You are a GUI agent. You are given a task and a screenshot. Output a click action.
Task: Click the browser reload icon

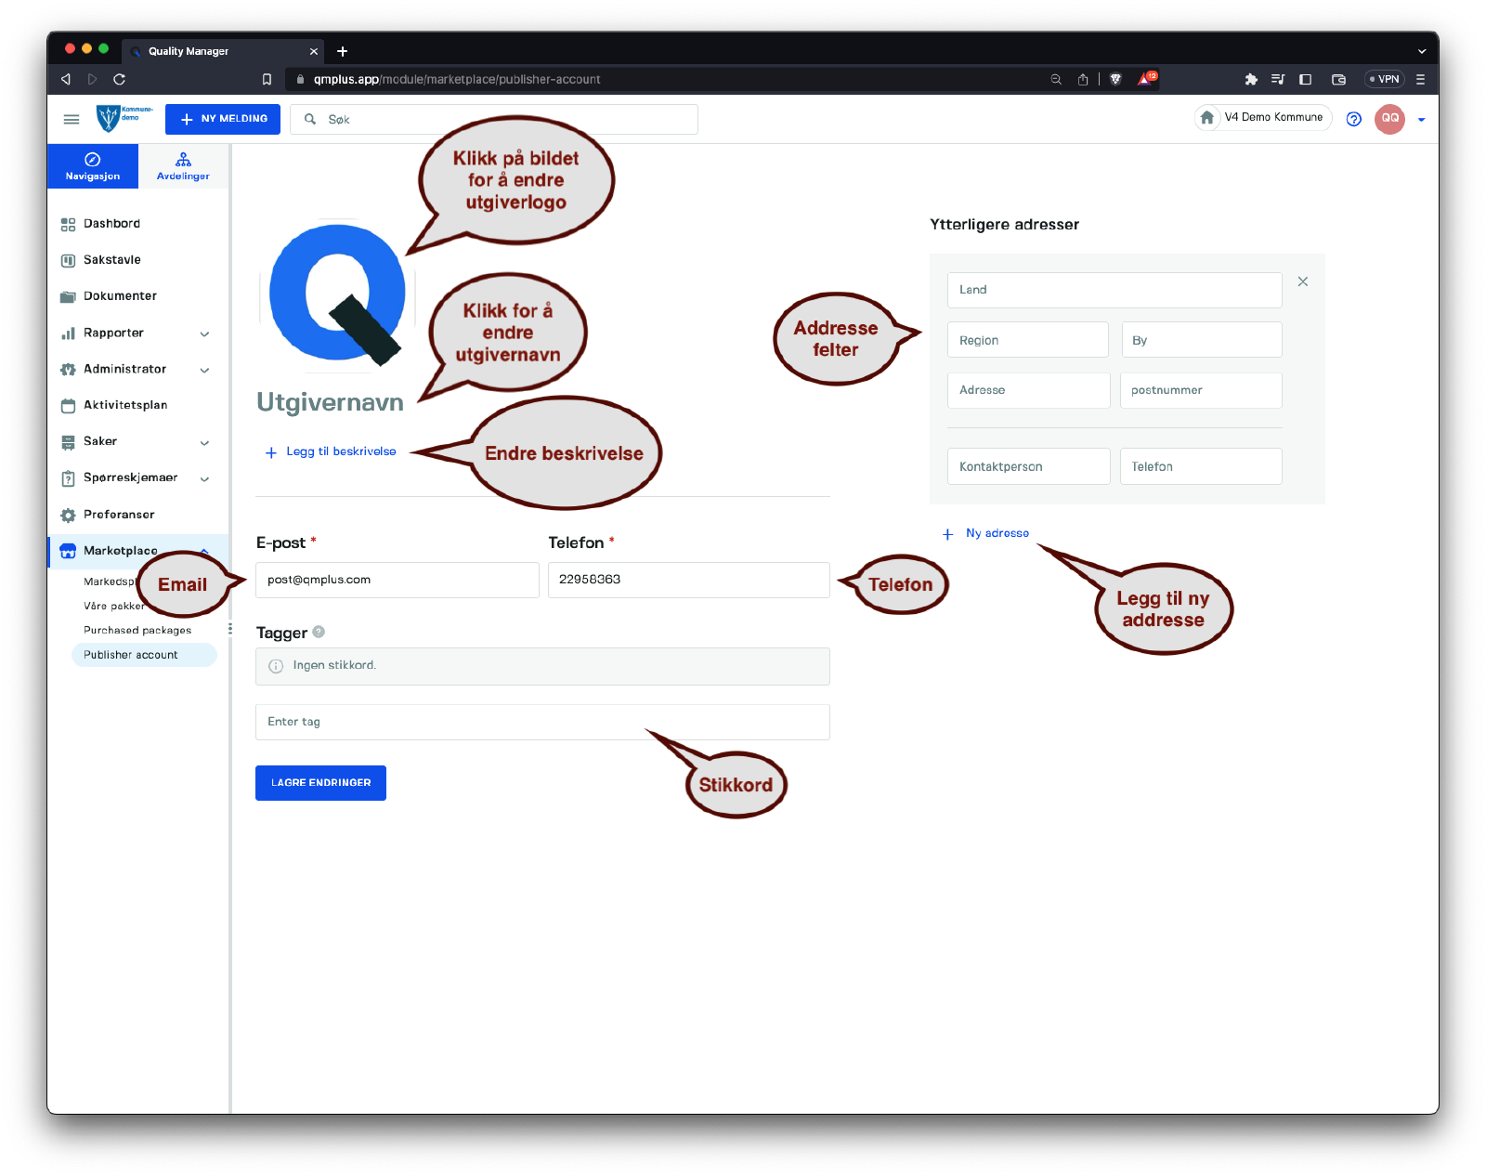click(119, 79)
